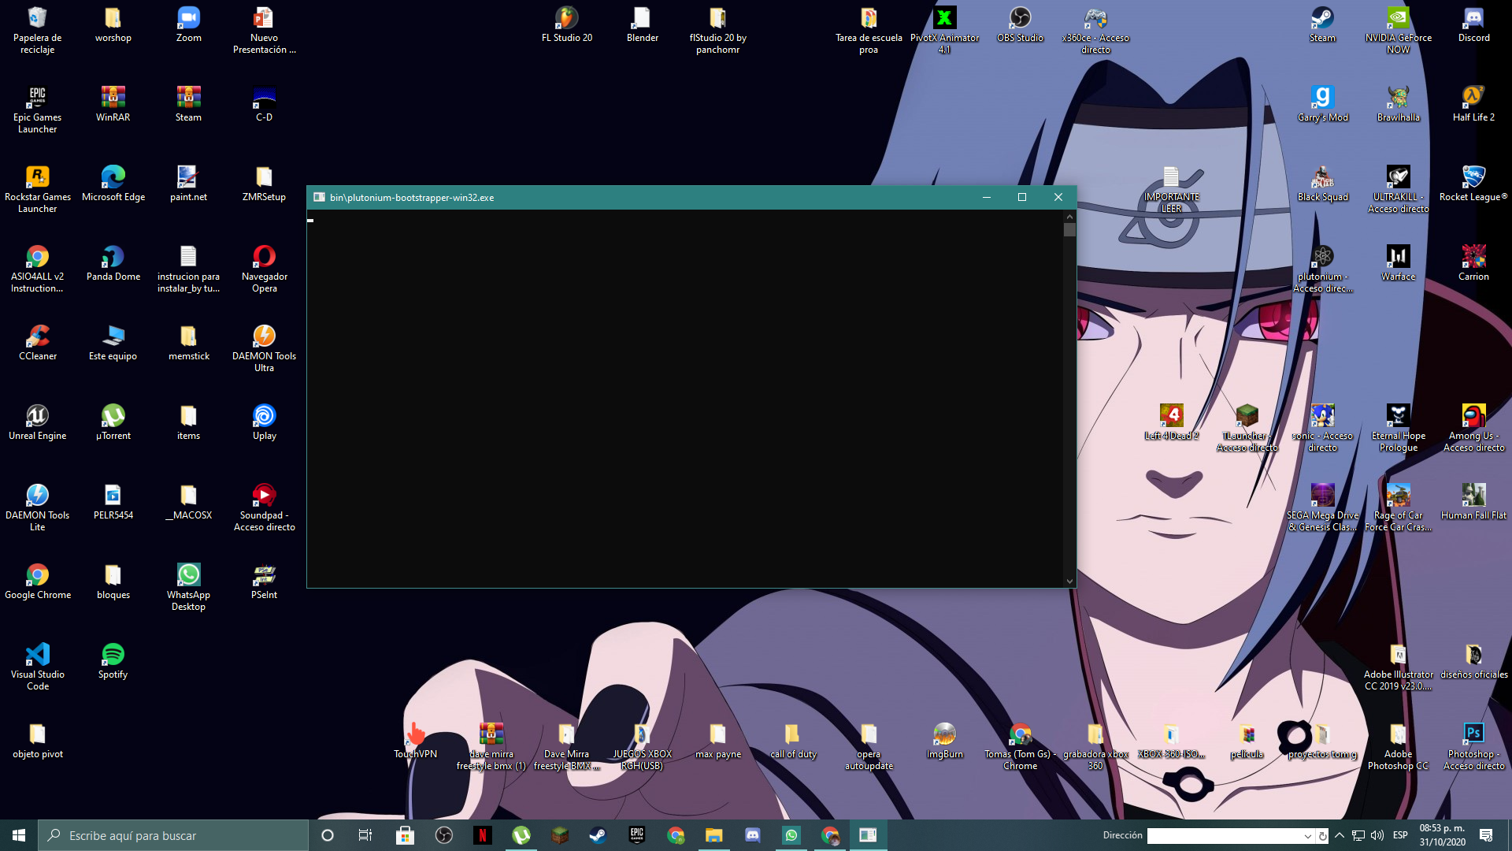Open the FL Studio 20 desktop icon

pos(566,24)
